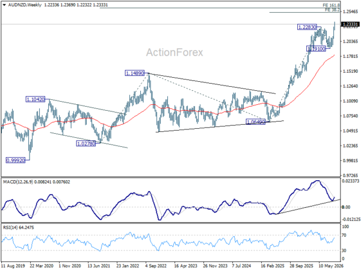
Task: Click the 1.06490 support label
Action: coord(256,122)
